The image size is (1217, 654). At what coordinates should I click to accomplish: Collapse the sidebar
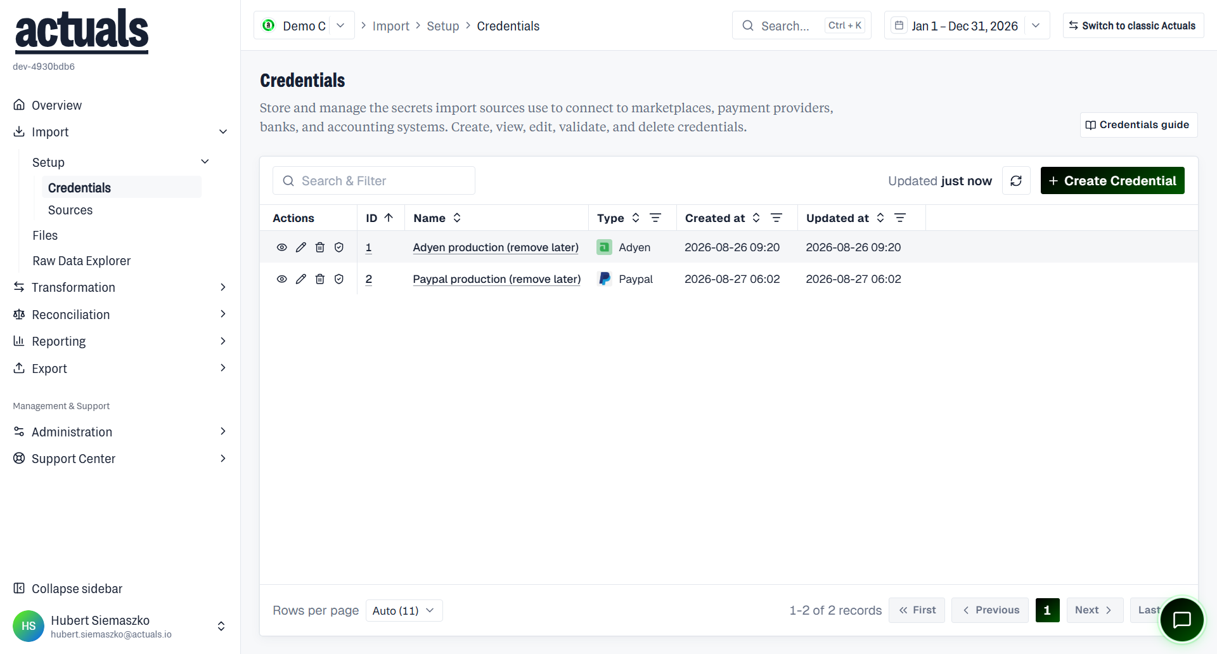(x=68, y=589)
